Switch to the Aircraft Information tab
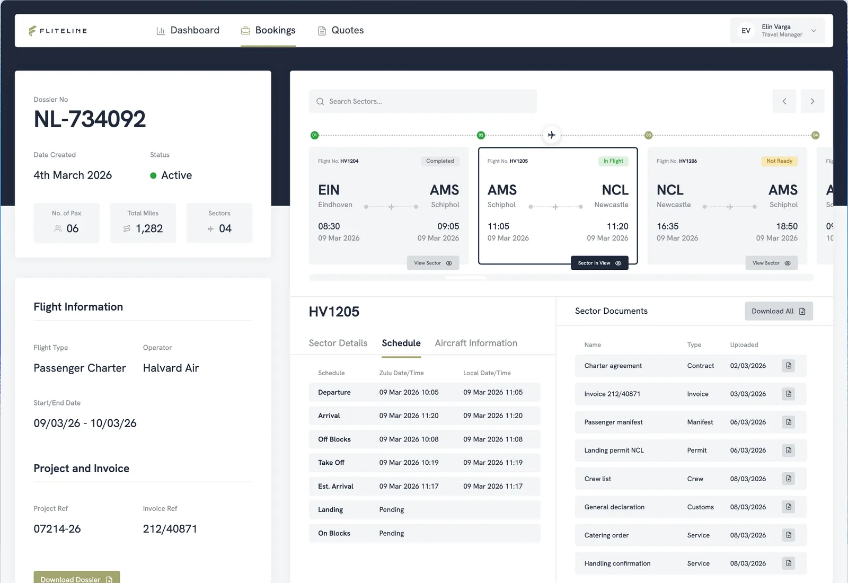This screenshot has height=583, width=848. point(476,343)
